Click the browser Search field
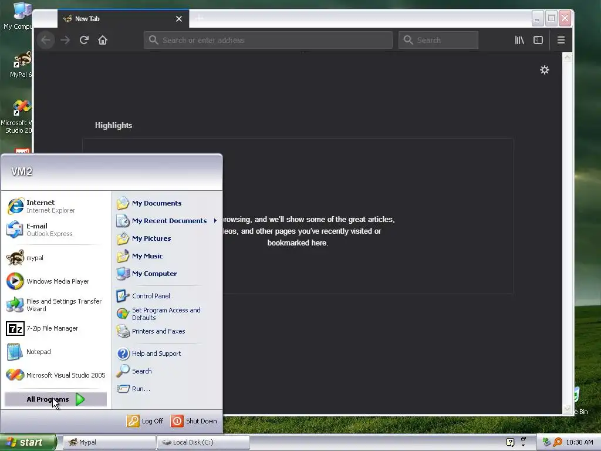This screenshot has width=601, height=451. pyautogui.click(x=438, y=40)
